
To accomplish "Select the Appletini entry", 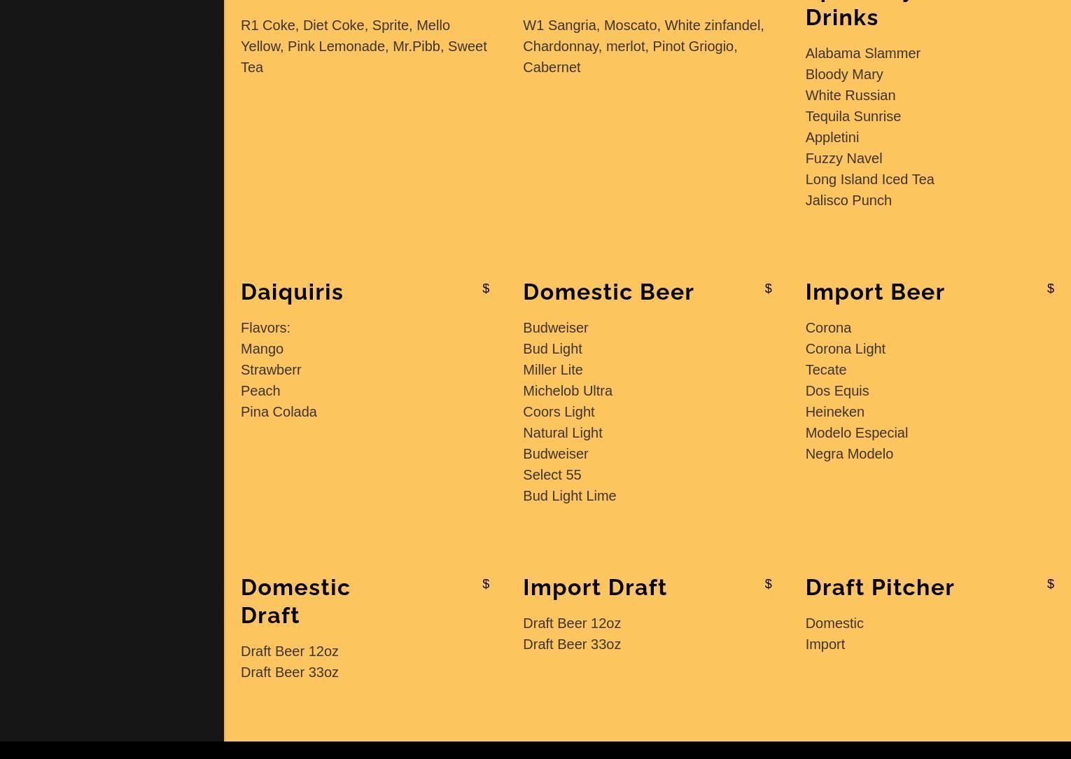I will point(832,137).
